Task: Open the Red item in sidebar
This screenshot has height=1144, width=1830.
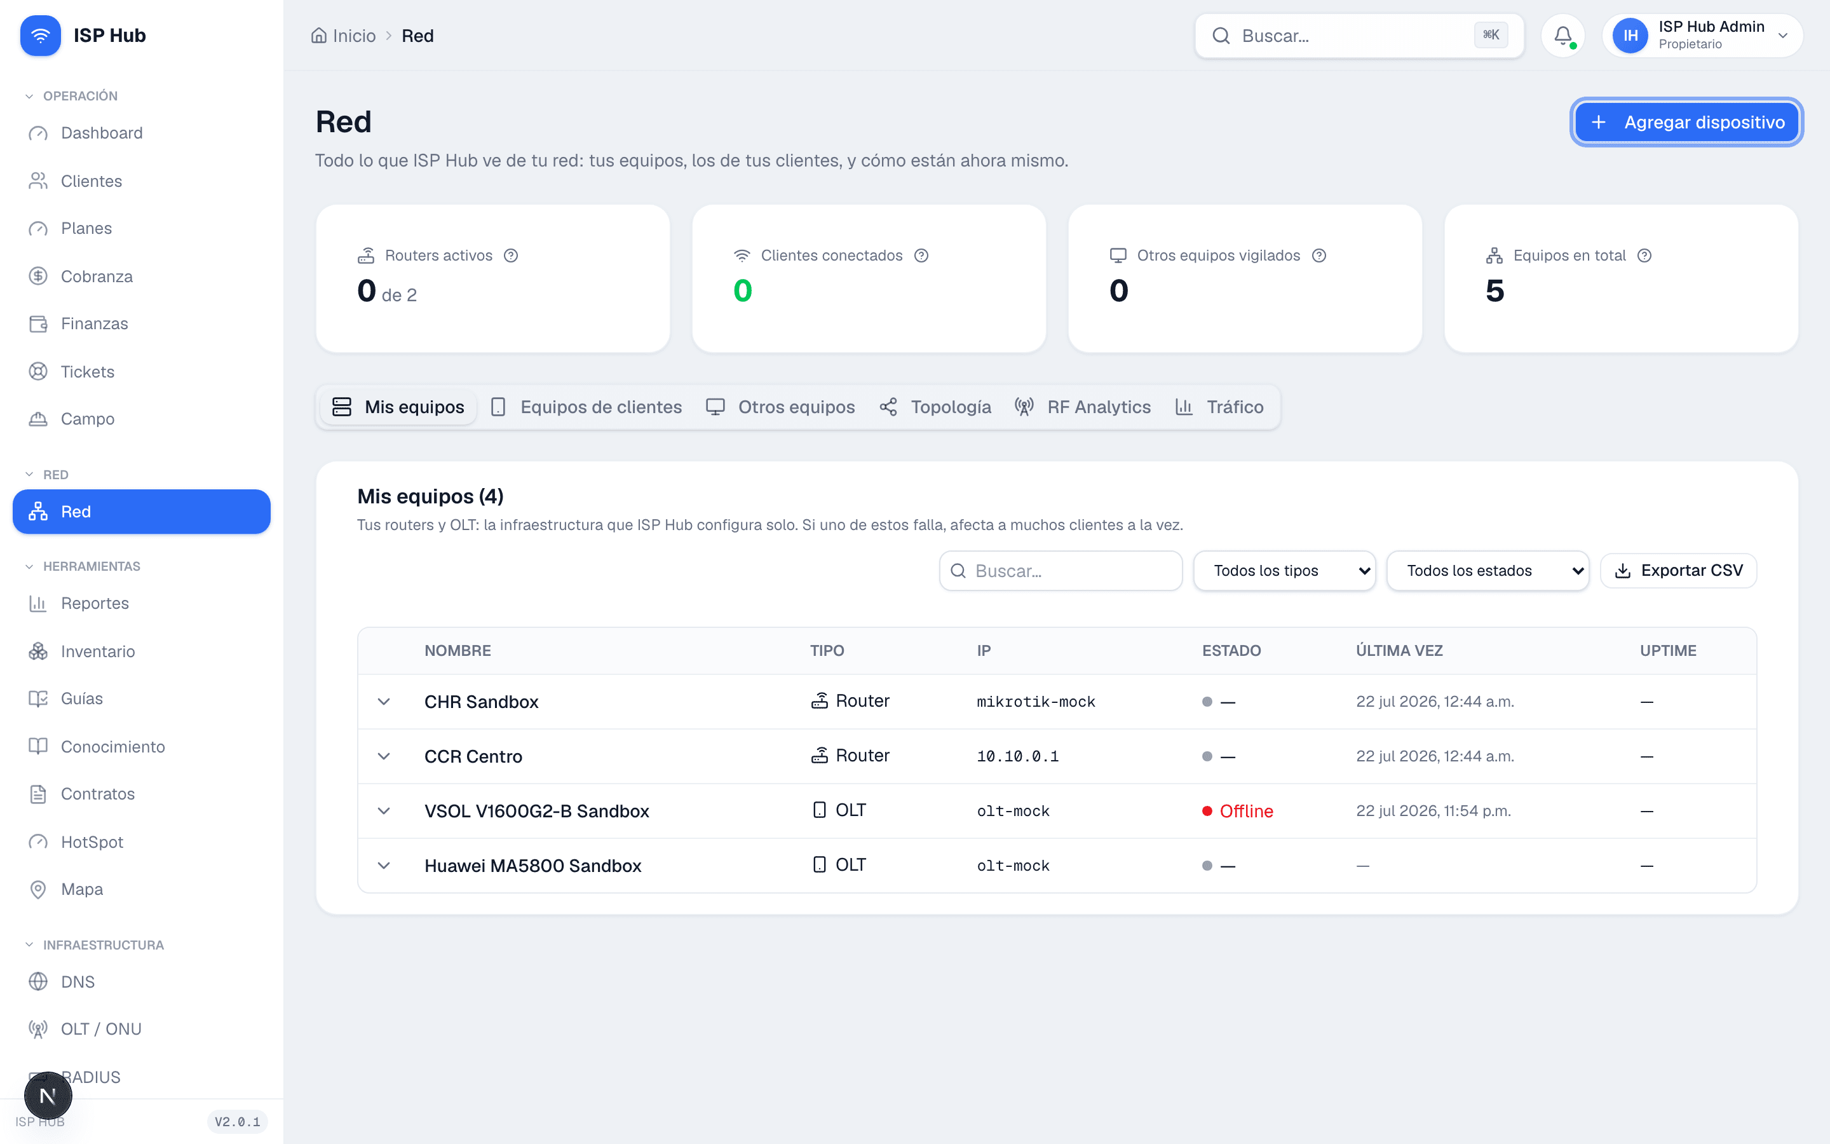Action: (x=142, y=512)
